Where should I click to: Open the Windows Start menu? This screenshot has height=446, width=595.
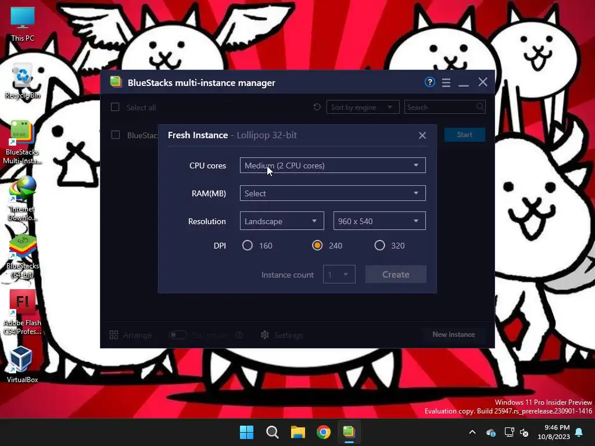246,432
